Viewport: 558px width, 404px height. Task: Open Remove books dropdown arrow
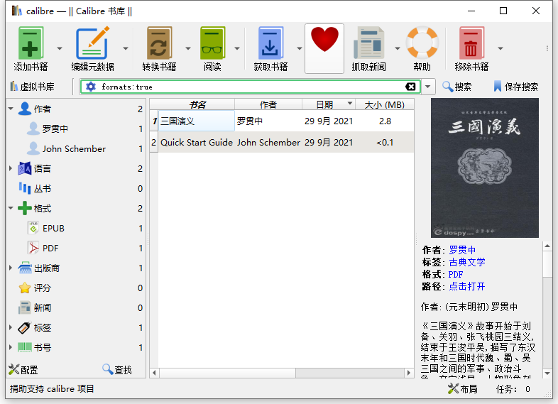coord(500,48)
